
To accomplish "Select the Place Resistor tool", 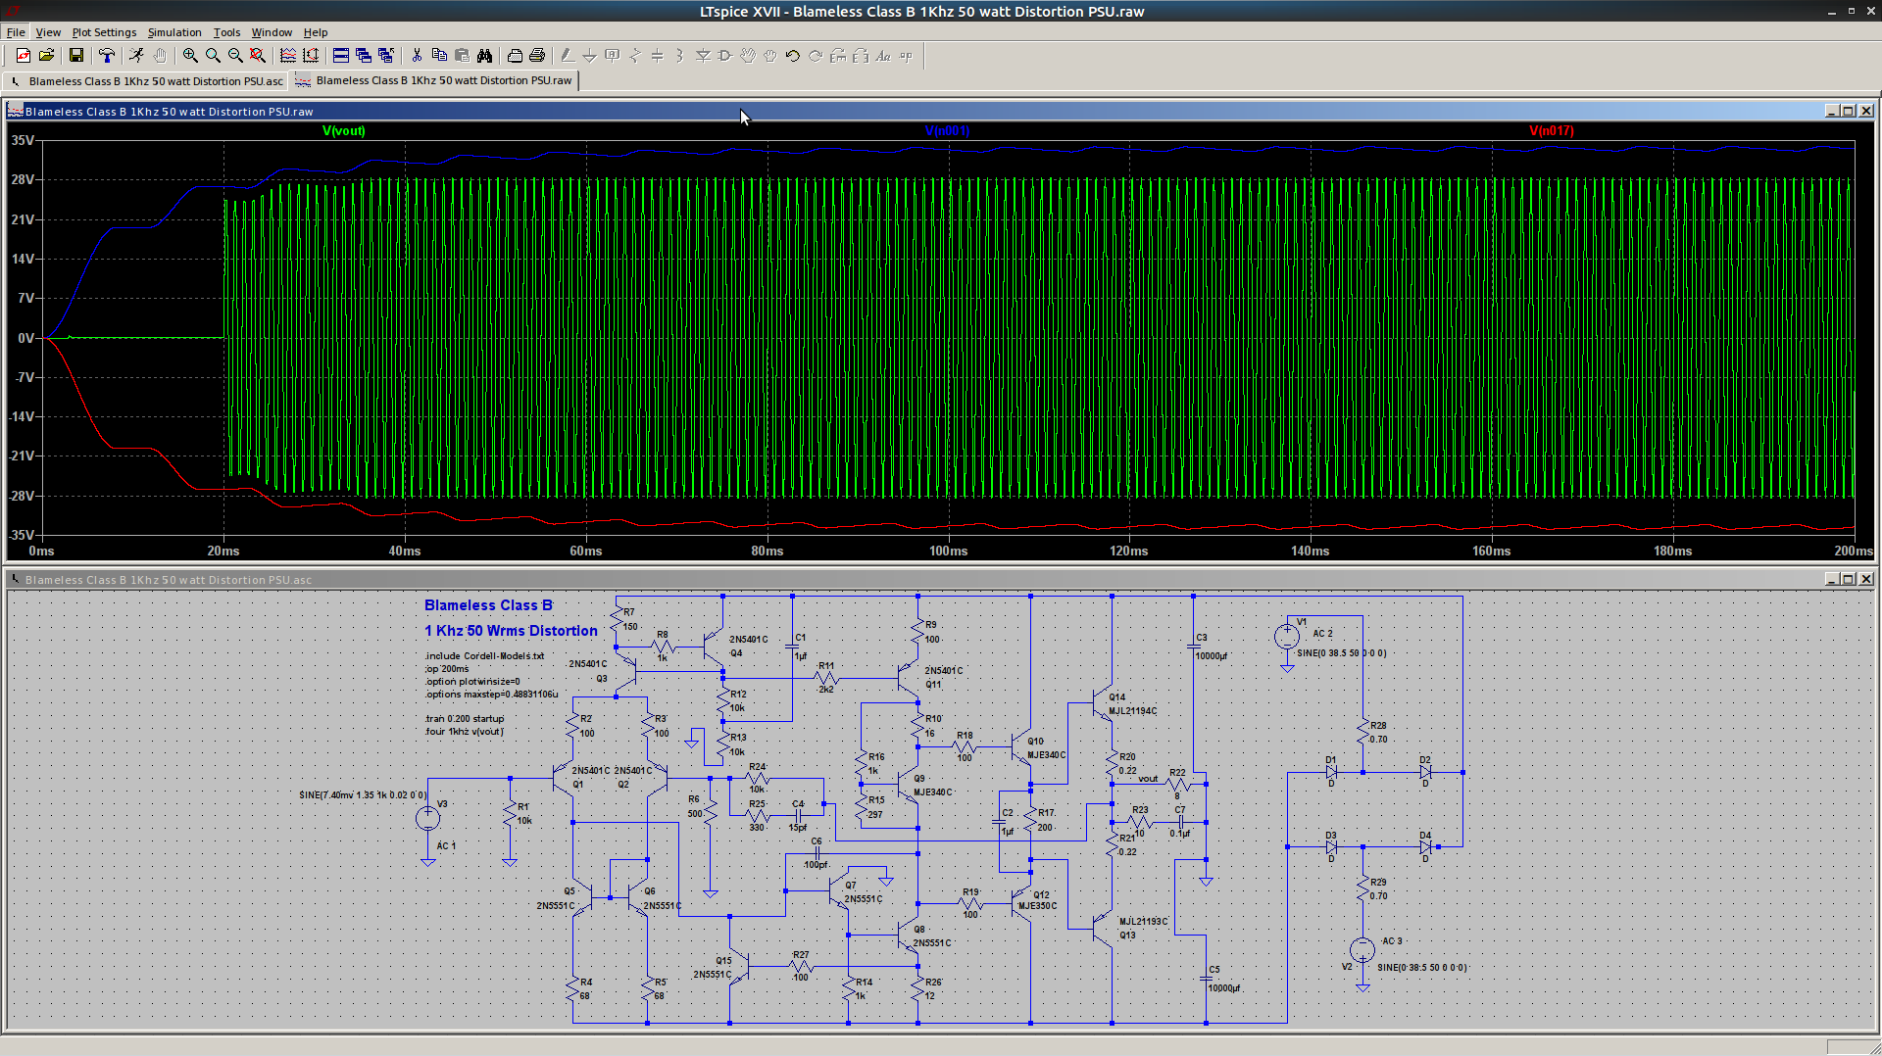I will (635, 56).
